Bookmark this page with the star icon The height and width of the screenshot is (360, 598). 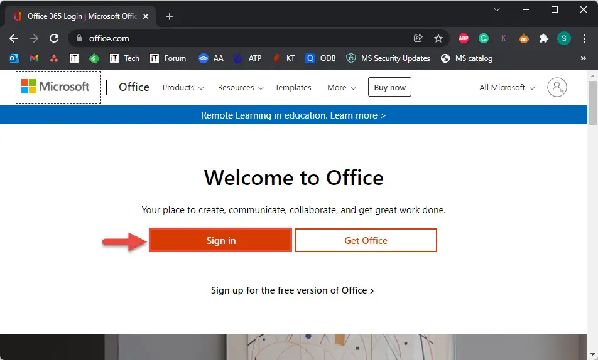438,38
